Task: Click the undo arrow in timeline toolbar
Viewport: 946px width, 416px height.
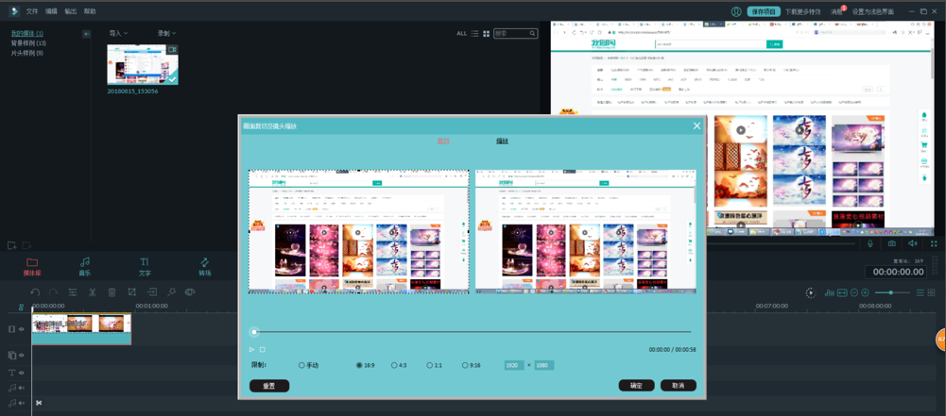Action: click(x=35, y=292)
